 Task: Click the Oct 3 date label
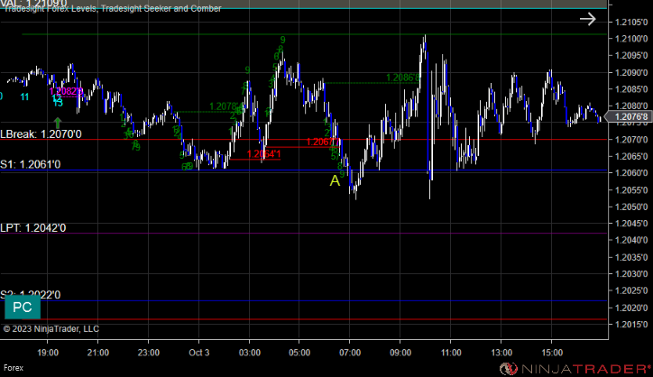[x=199, y=353]
